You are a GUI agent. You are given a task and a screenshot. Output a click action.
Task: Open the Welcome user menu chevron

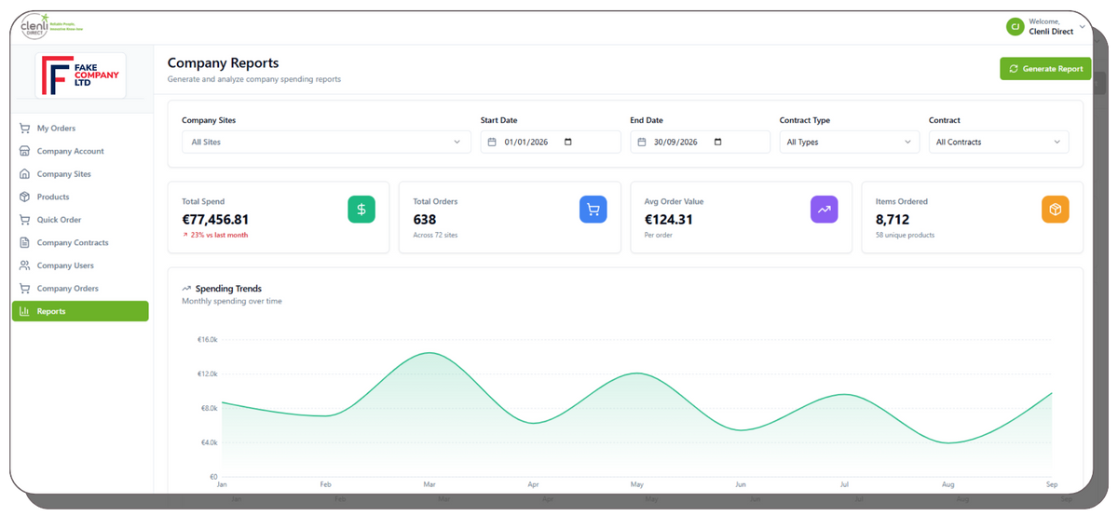click(x=1083, y=27)
